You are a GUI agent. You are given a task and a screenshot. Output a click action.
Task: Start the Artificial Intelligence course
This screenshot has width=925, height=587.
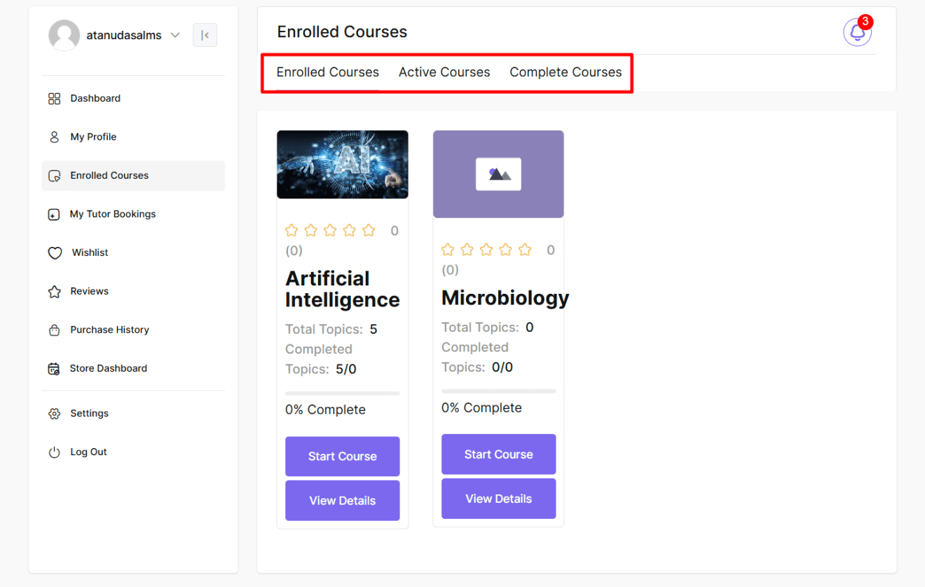pos(342,456)
